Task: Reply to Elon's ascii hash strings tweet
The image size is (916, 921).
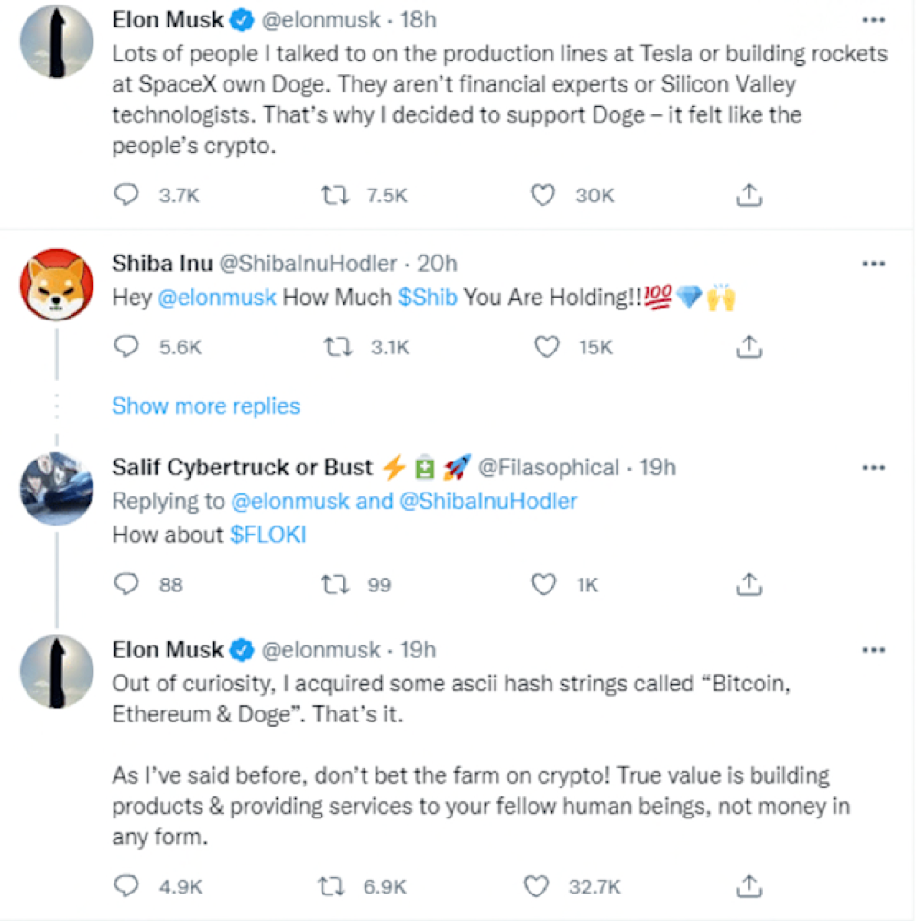Action: coord(128,886)
